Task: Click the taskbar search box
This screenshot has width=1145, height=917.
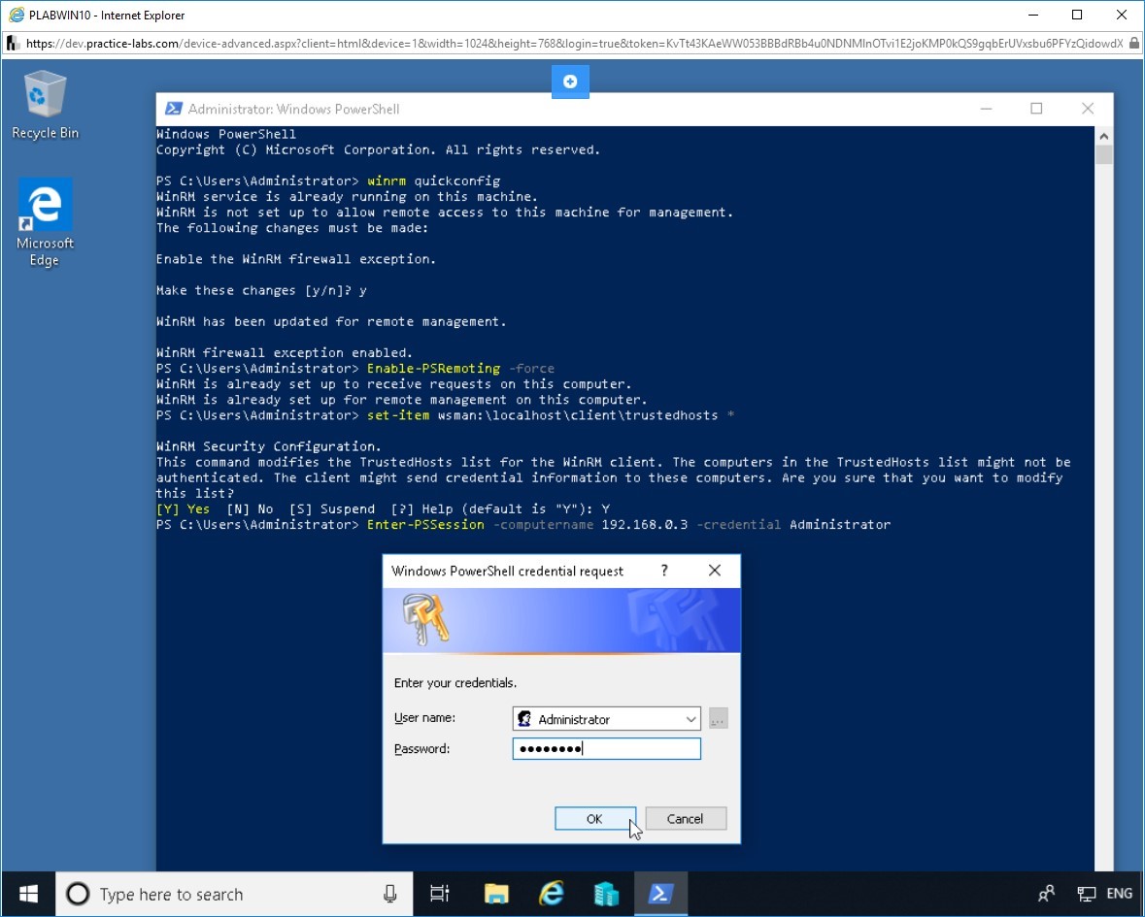Action: tap(234, 894)
